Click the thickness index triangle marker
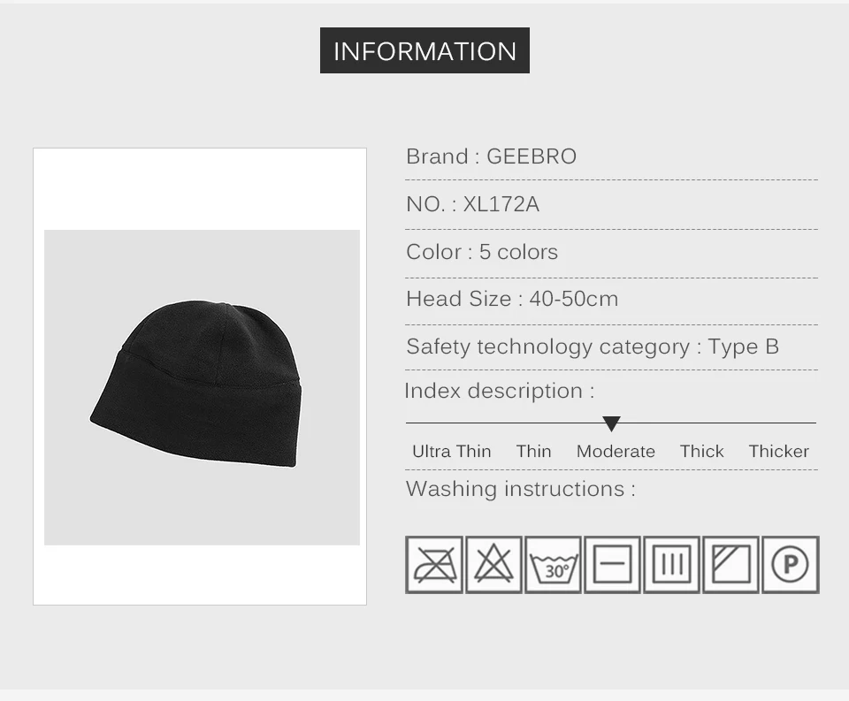 pyautogui.click(x=611, y=423)
